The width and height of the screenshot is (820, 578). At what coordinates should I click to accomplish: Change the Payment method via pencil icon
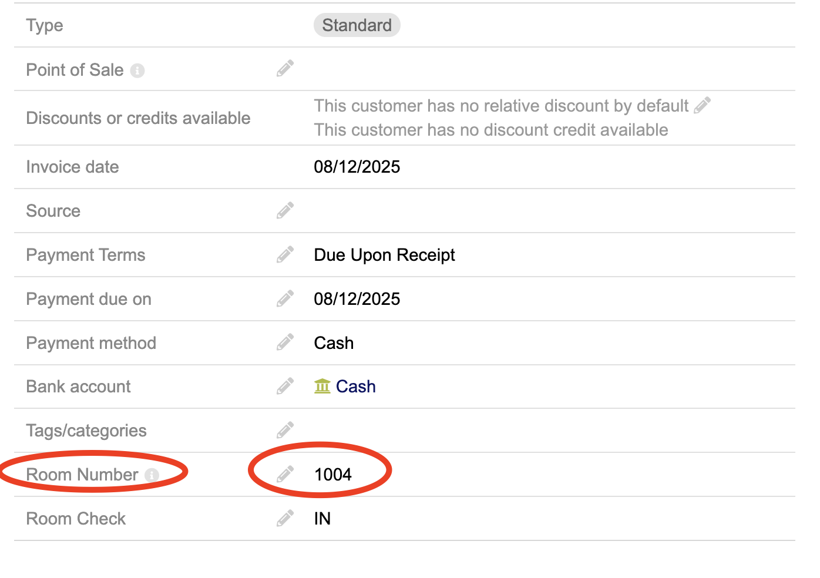285,342
